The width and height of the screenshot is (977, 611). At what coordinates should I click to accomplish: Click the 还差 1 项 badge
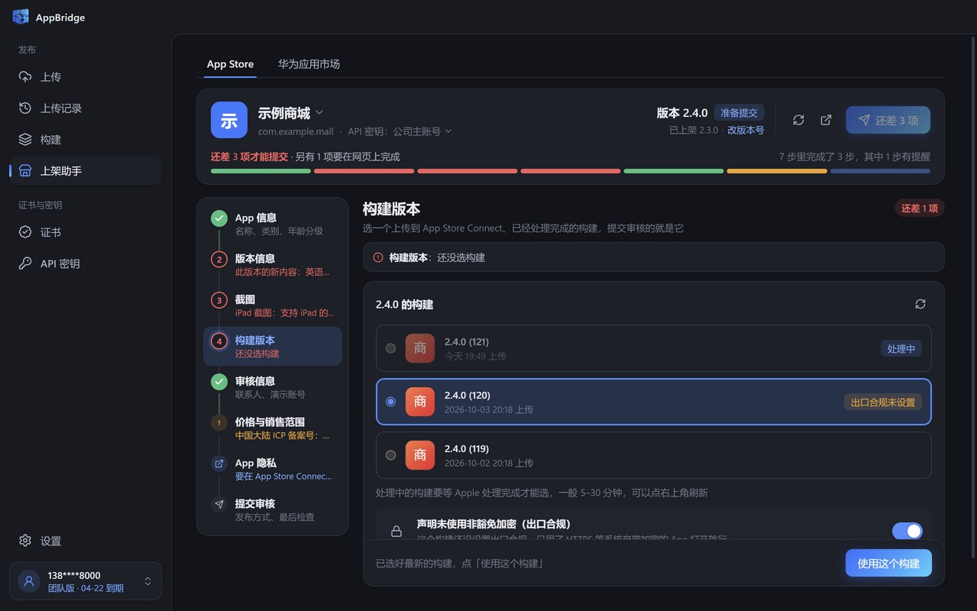[920, 209]
